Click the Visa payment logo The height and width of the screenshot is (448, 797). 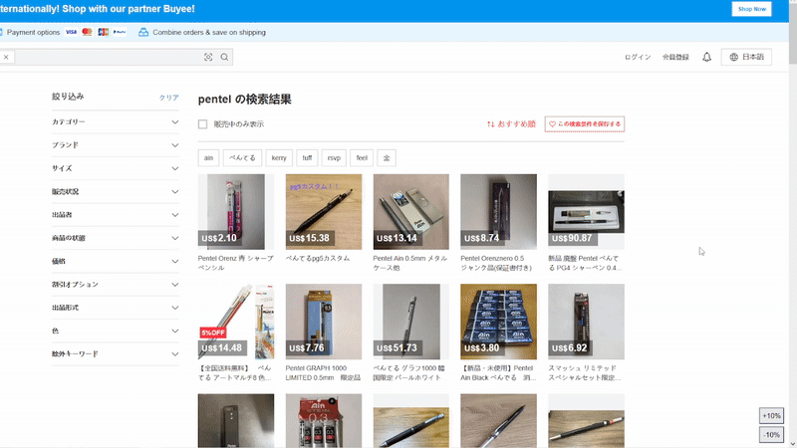tap(71, 32)
